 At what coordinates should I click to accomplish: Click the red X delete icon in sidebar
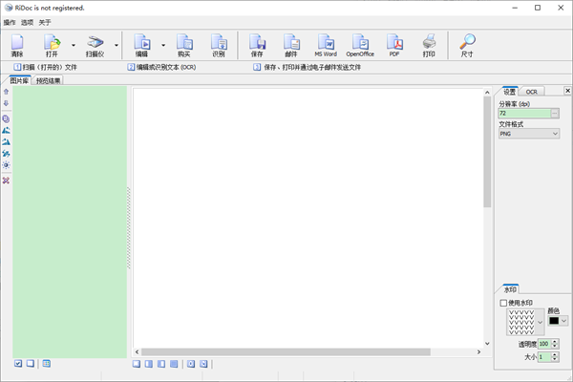coord(7,180)
